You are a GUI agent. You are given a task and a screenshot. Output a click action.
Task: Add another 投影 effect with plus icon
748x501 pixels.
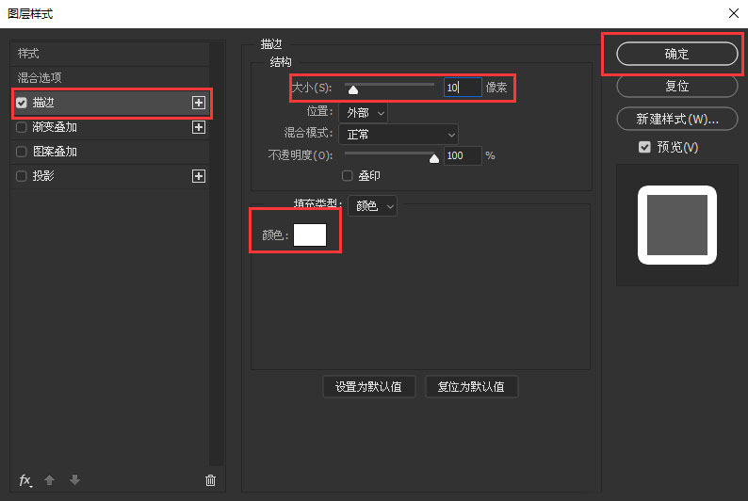[x=199, y=176]
